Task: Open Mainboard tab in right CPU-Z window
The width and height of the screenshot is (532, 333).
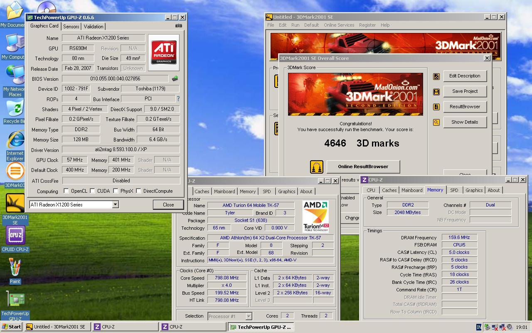Action: click(x=412, y=190)
